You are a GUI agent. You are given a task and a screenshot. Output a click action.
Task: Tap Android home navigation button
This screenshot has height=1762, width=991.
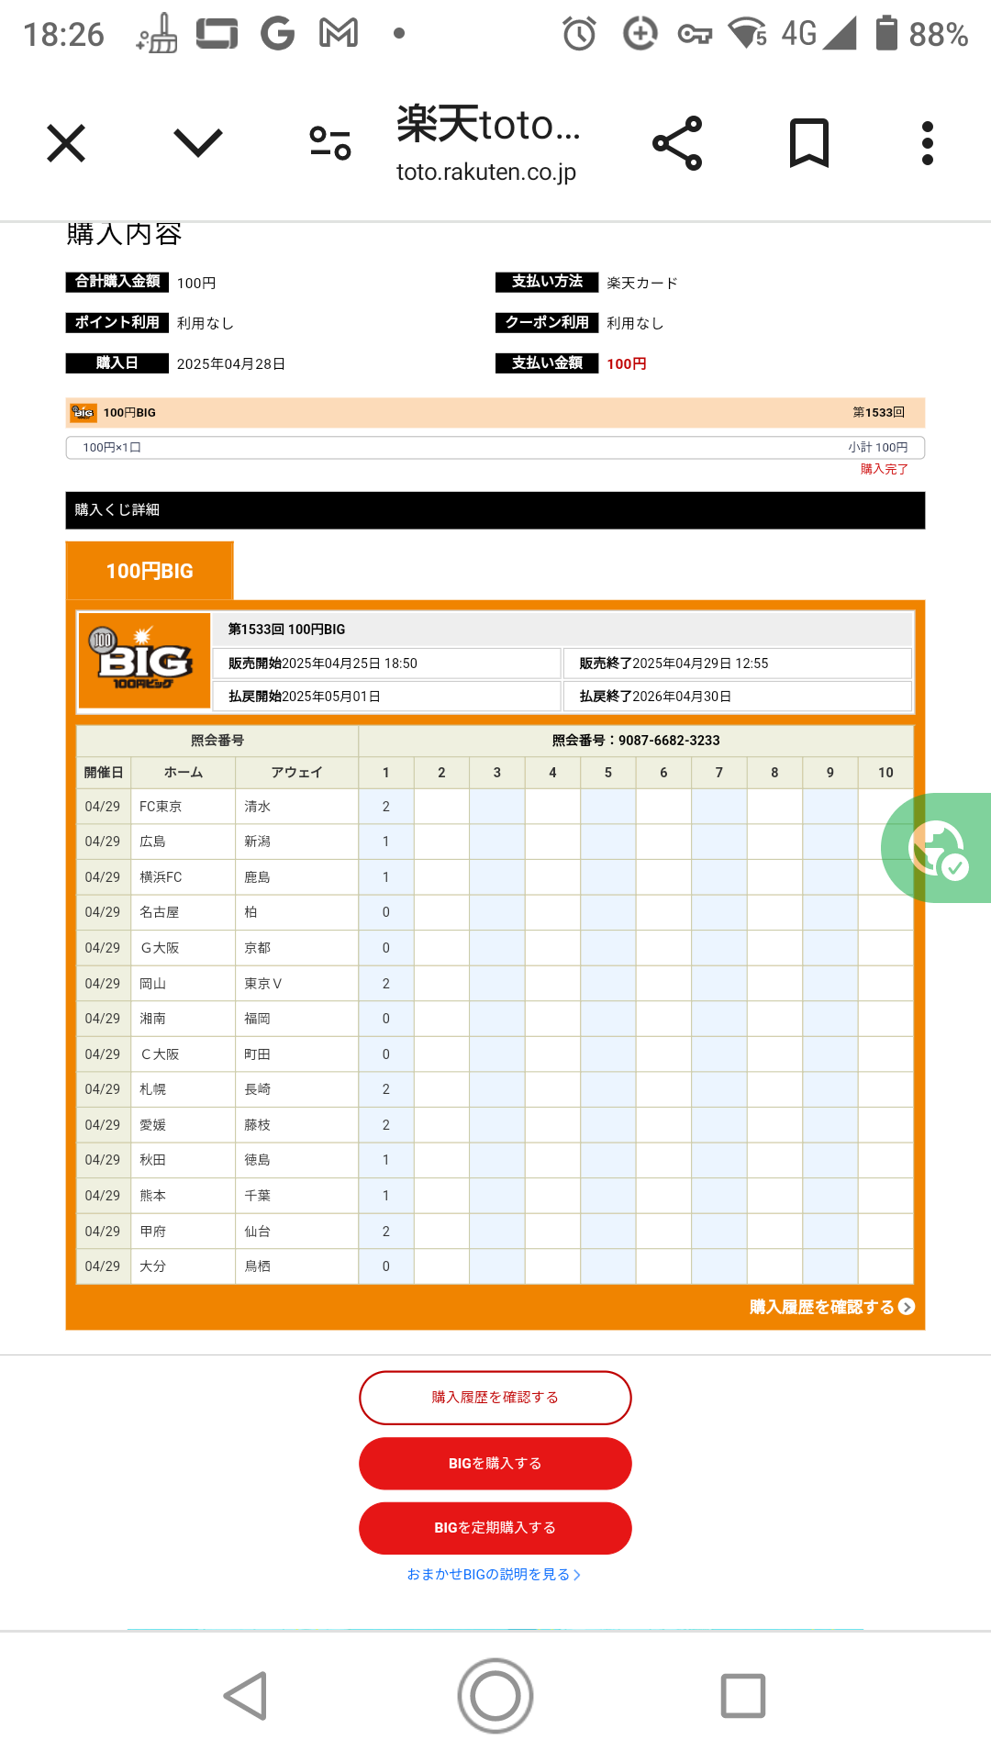[x=495, y=1696]
